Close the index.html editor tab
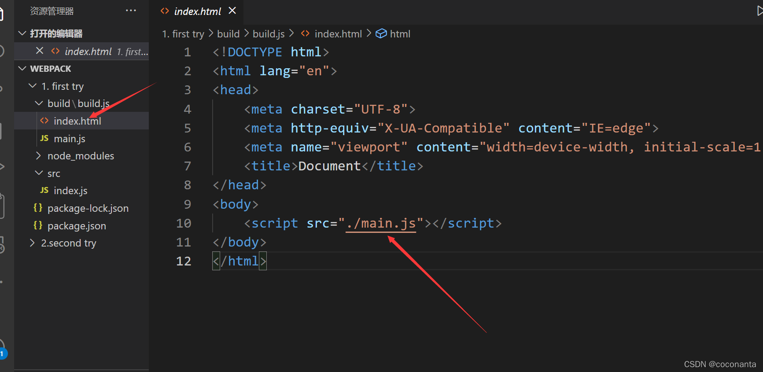The height and width of the screenshot is (372, 763). 232,11
